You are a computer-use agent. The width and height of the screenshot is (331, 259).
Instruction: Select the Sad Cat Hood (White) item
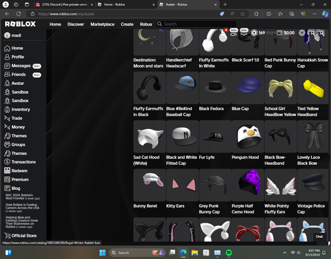150,136
